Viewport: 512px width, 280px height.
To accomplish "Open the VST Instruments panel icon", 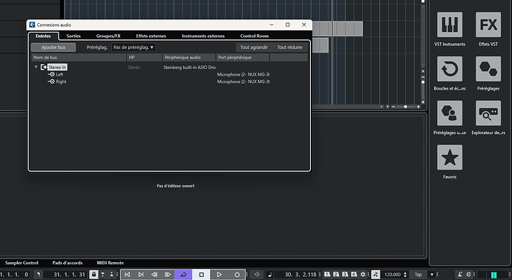I will (450, 24).
